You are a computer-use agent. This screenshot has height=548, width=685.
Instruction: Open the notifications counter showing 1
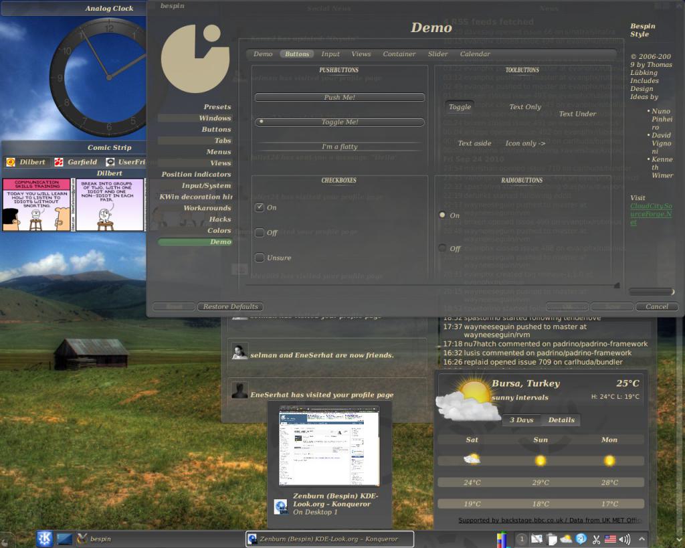(x=521, y=539)
